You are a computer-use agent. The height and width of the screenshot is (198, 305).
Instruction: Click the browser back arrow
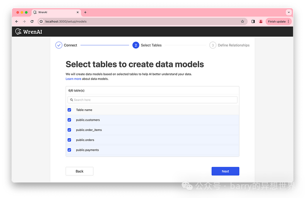17,22
